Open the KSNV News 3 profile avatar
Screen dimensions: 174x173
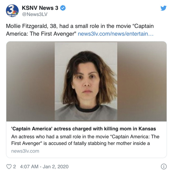pyautogui.click(x=12, y=11)
